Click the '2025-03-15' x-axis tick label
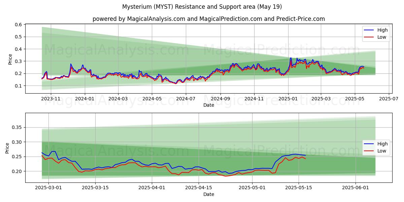 pos(95,188)
